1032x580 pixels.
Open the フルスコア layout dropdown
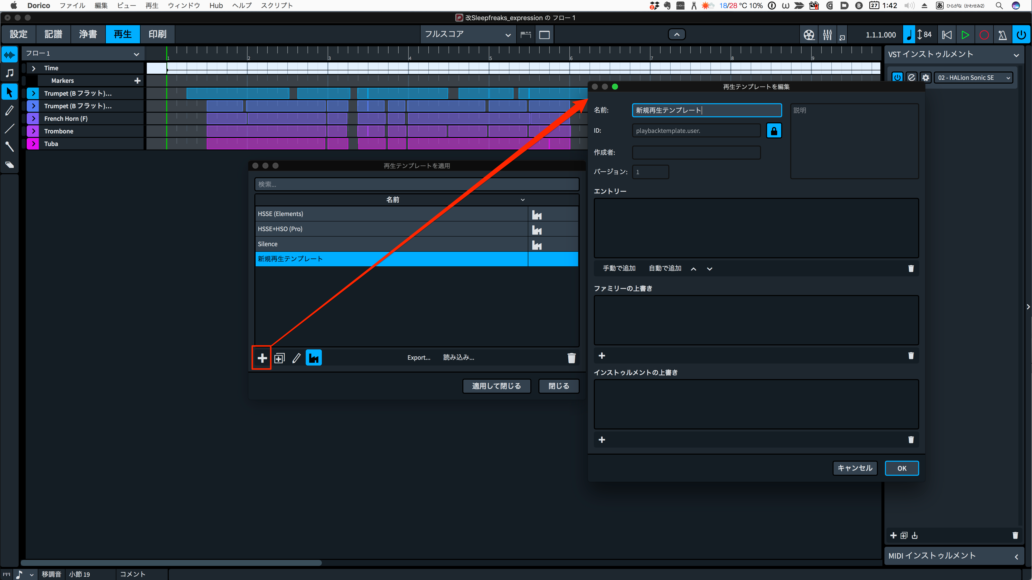[x=468, y=34]
